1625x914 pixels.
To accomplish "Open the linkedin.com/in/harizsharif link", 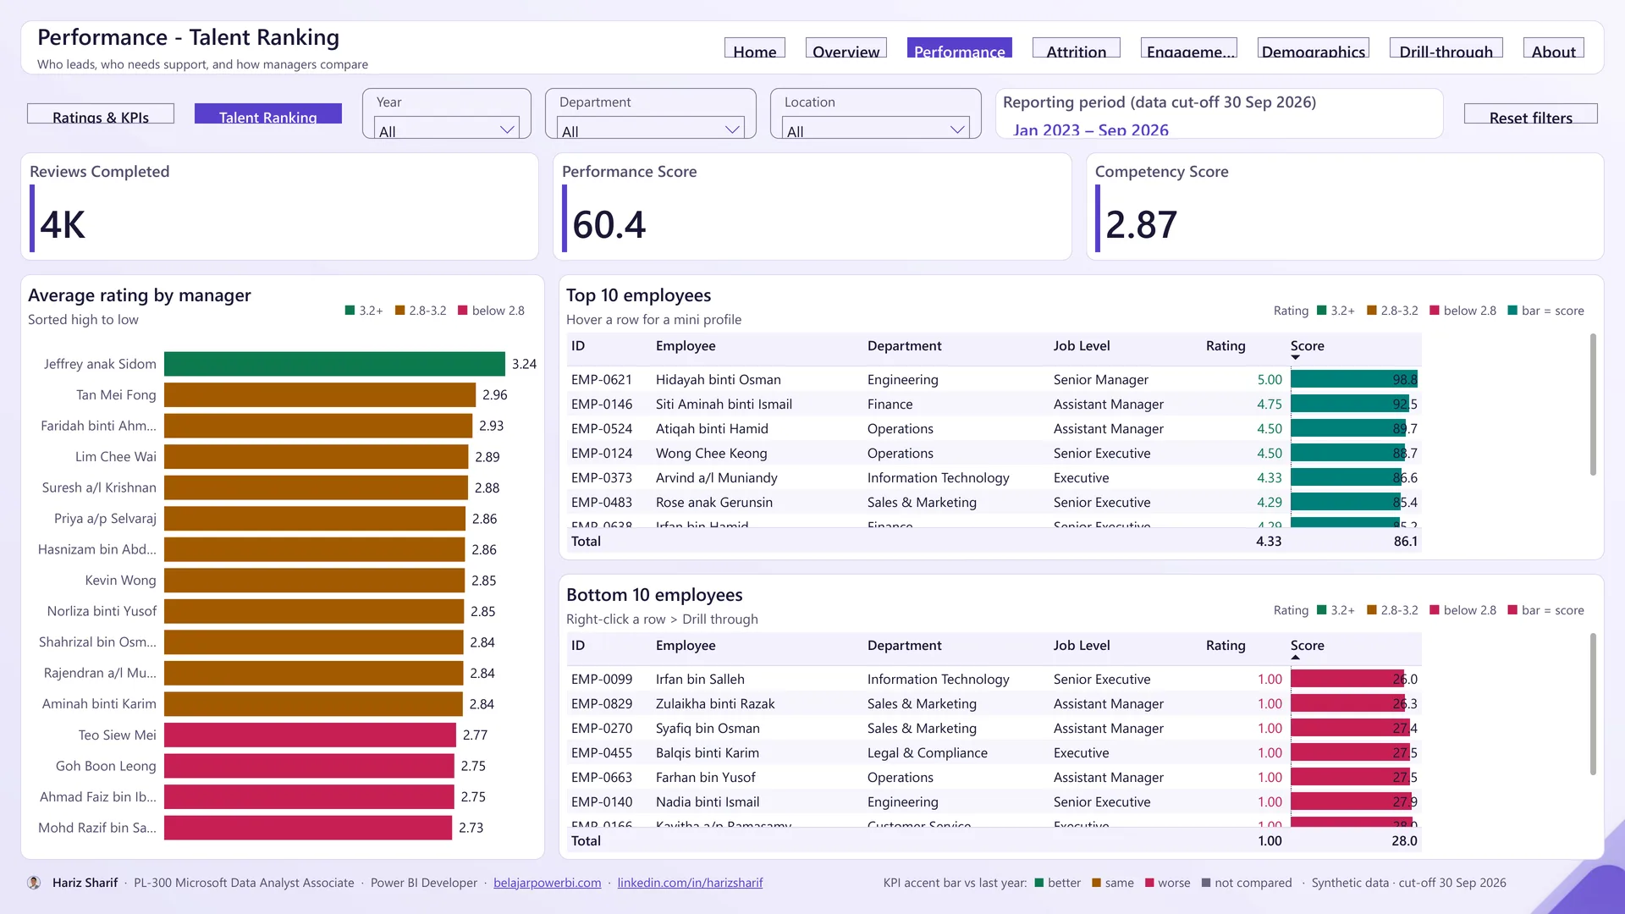I will click(x=690, y=883).
